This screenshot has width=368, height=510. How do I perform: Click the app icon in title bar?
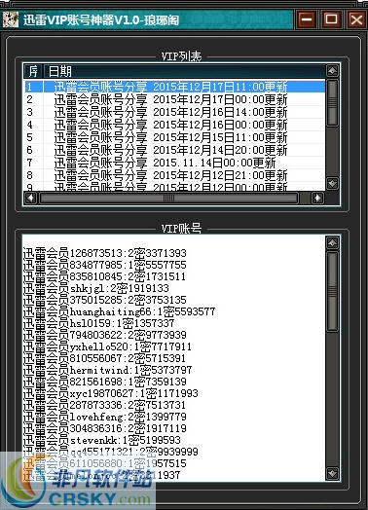pos(11,19)
